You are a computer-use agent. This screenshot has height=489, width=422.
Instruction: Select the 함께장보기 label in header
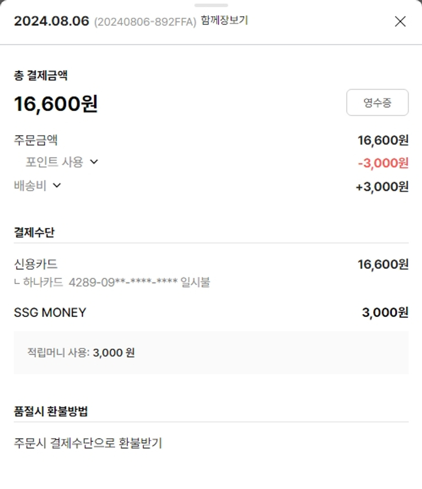coord(224,21)
